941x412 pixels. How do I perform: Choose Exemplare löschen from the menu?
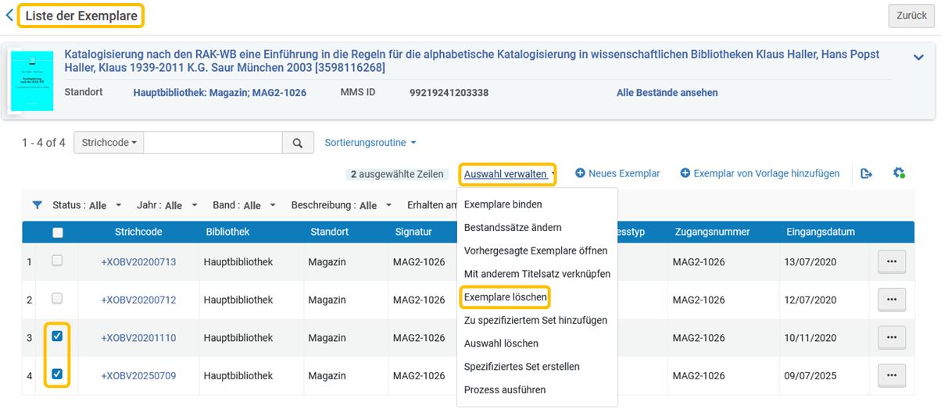coord(505,297)
